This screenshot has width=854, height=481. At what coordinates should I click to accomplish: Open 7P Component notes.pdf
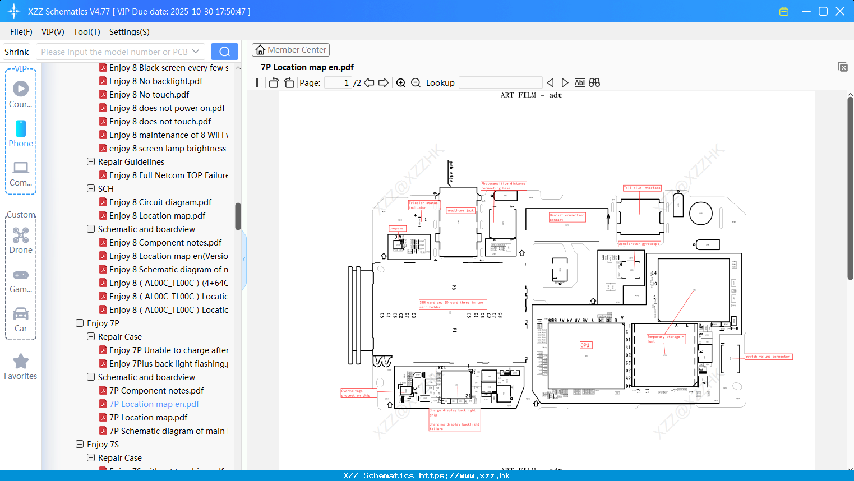(x=156, y=390)
